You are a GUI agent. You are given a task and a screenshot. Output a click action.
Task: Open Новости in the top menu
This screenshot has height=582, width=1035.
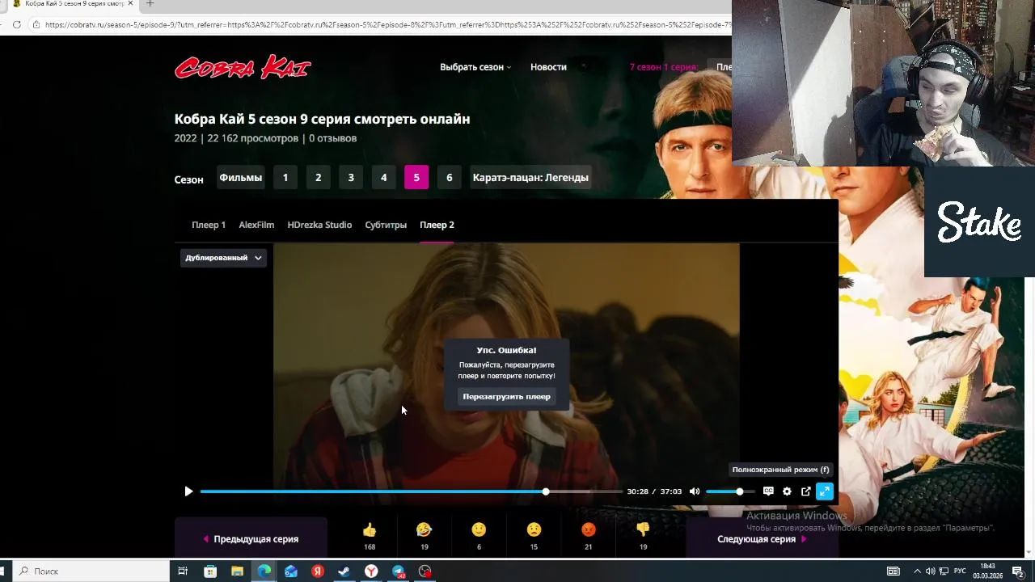coord(548,67)
